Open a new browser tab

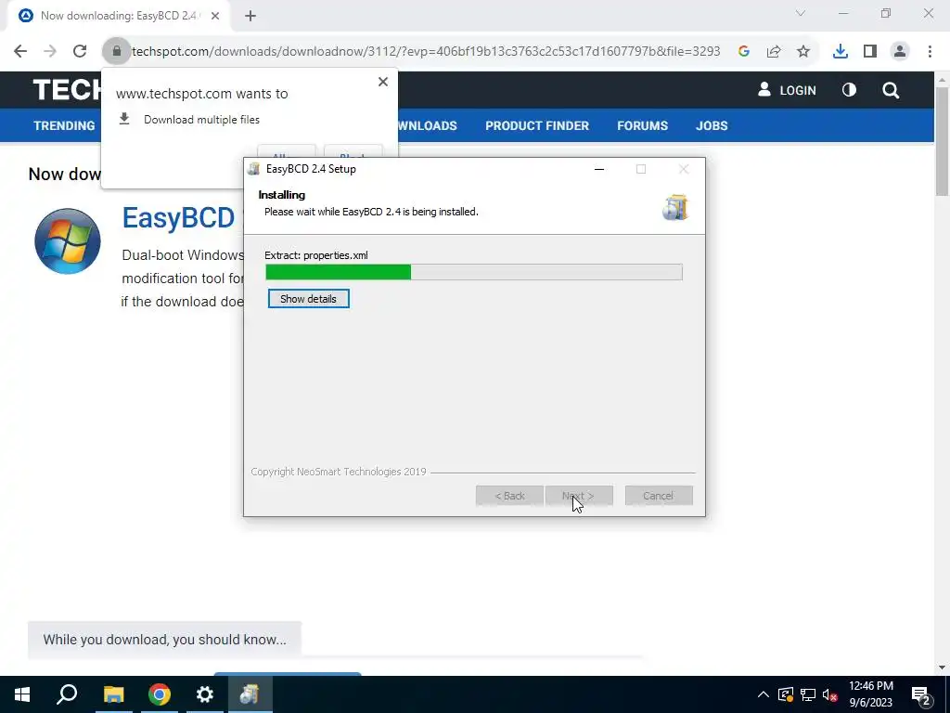250,16
